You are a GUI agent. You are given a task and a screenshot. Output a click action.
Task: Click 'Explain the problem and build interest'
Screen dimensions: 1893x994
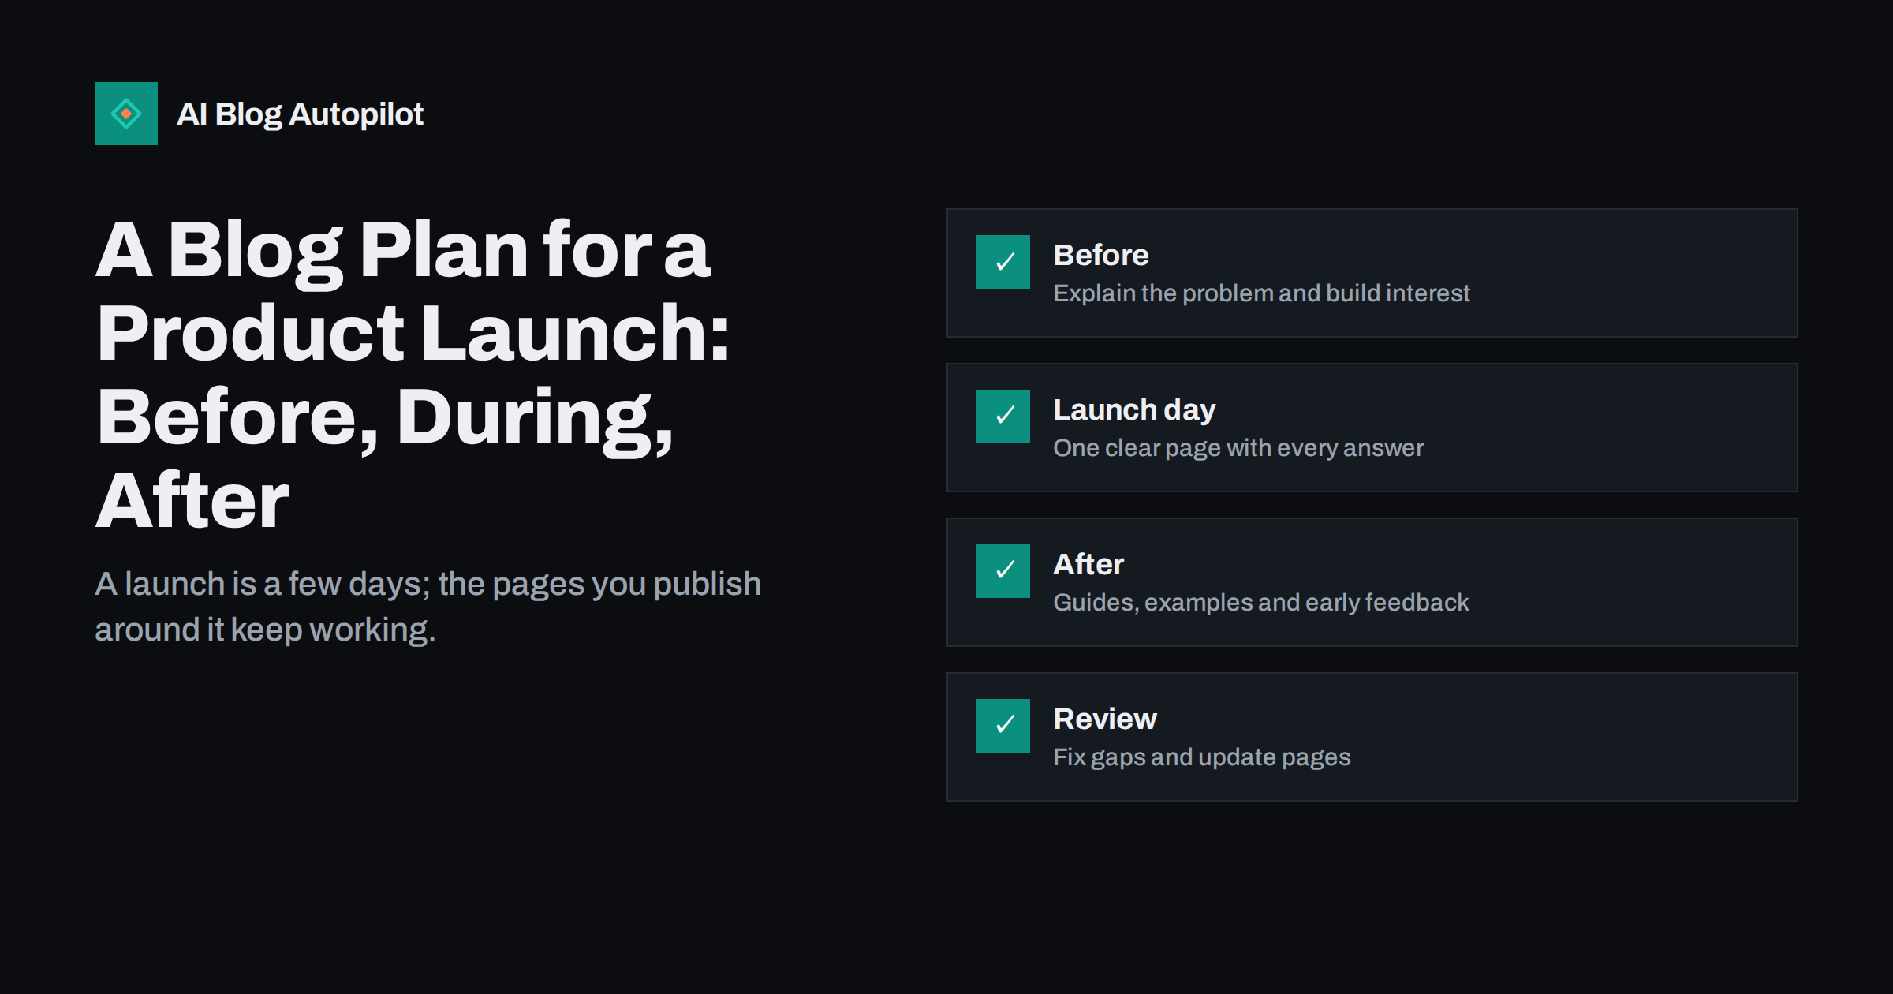click(x=1261, y=293)
